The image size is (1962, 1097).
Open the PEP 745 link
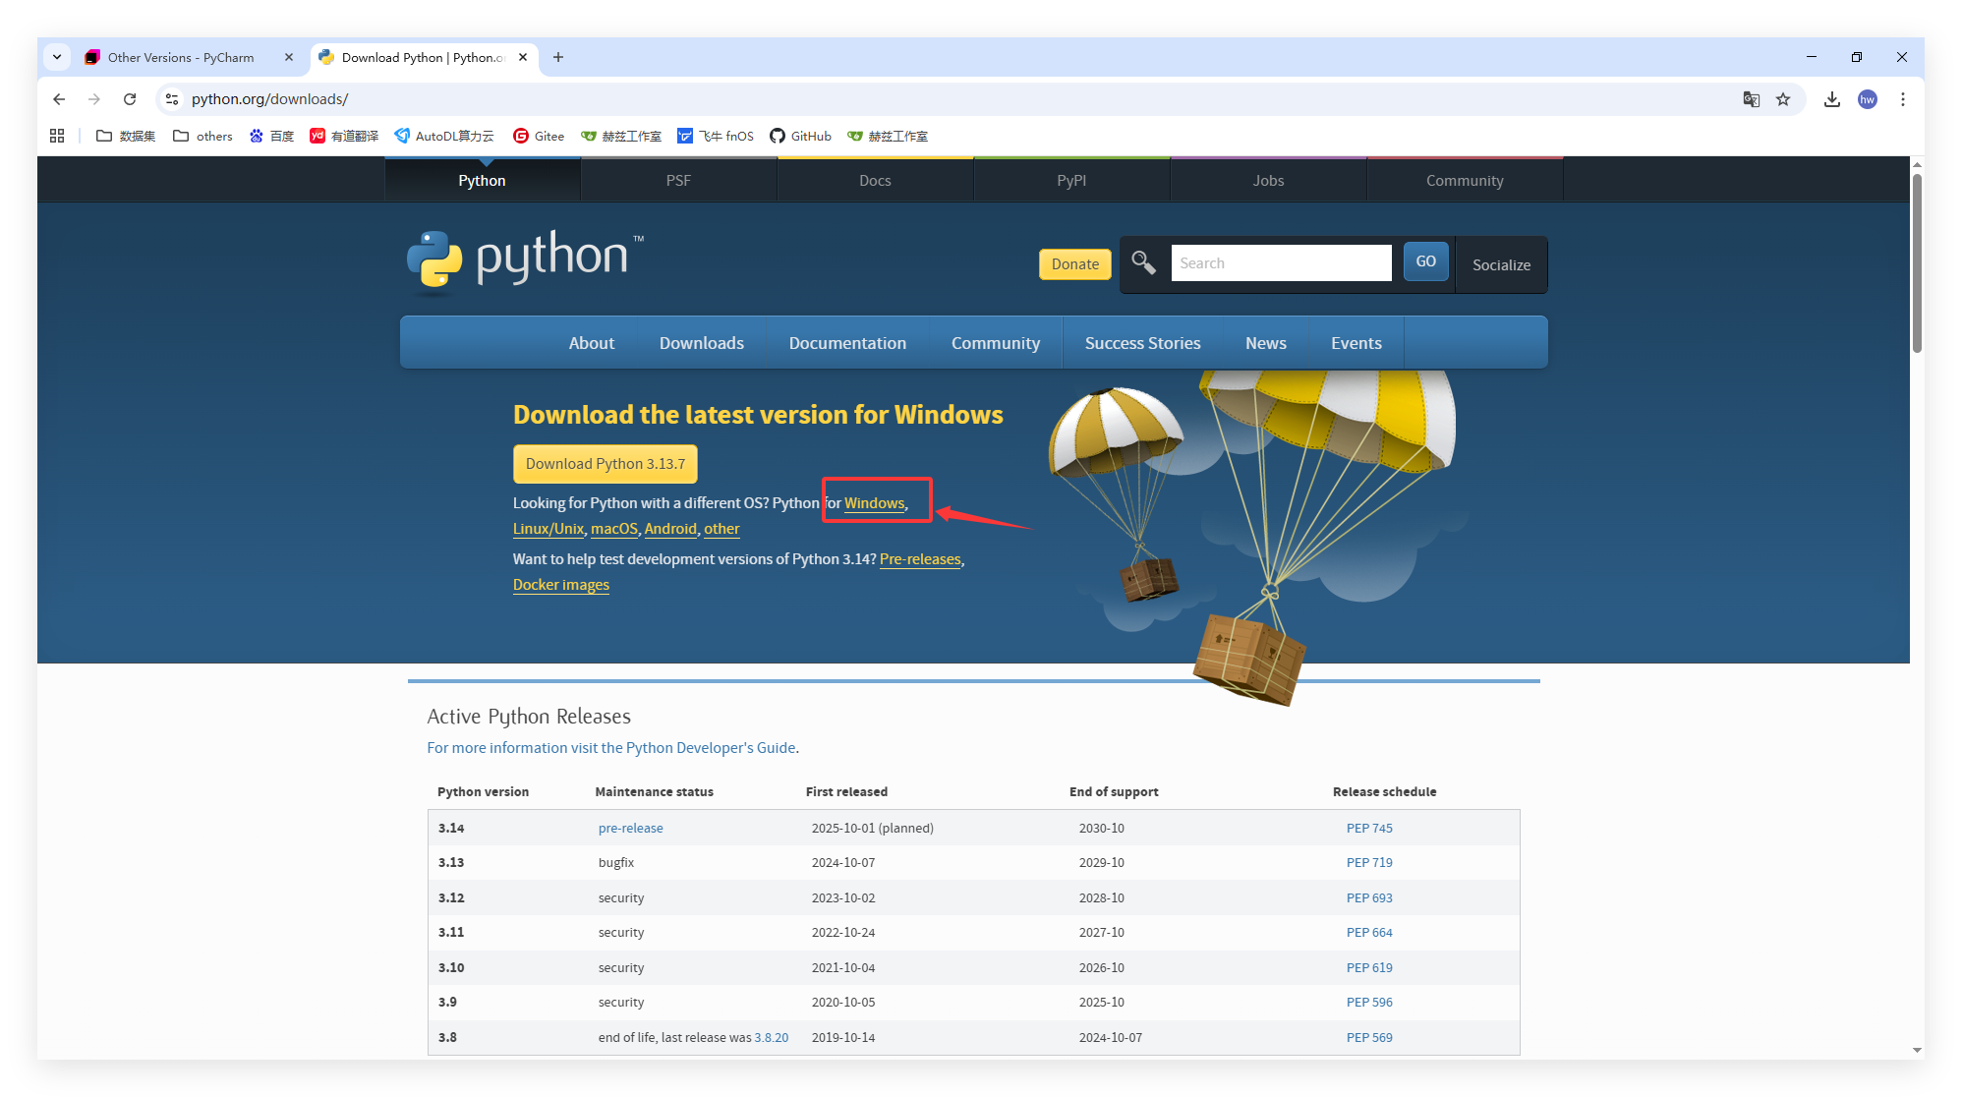click(1369, 828)
